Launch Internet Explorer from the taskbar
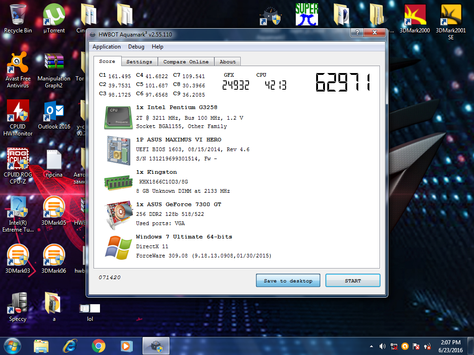Image resolution: width=474 pixels, height=355 pixels. [x=70, y=346]
